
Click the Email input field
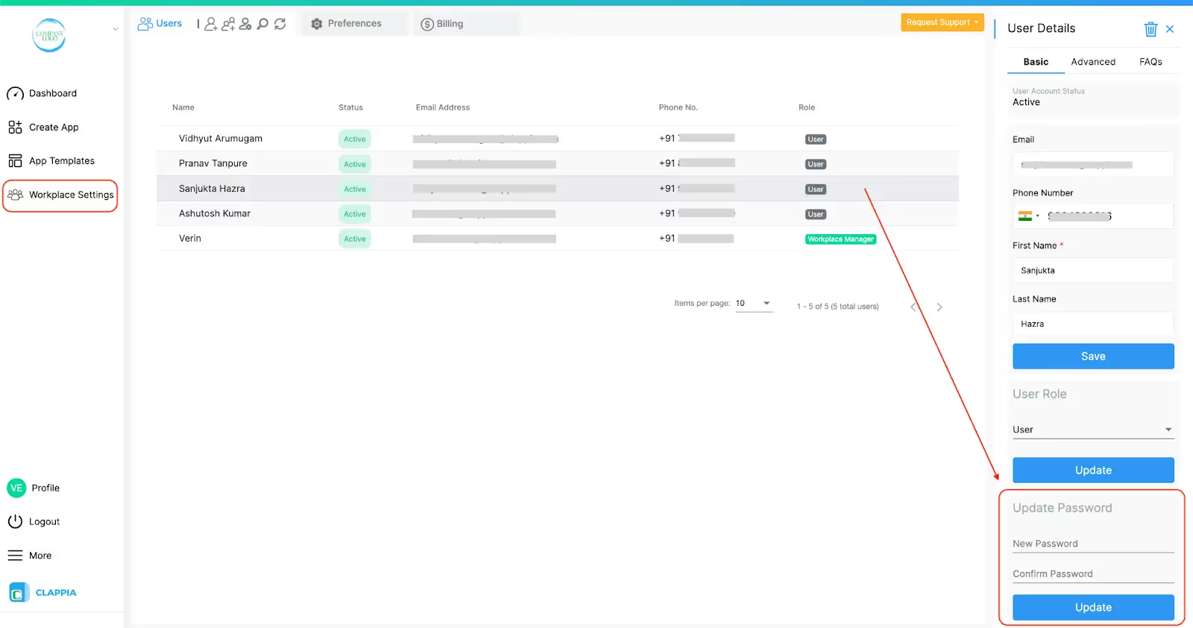coord(1093,165)
